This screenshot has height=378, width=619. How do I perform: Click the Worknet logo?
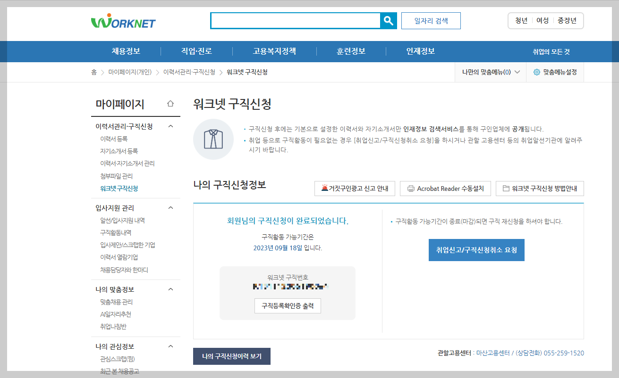[x=123, y=21]
